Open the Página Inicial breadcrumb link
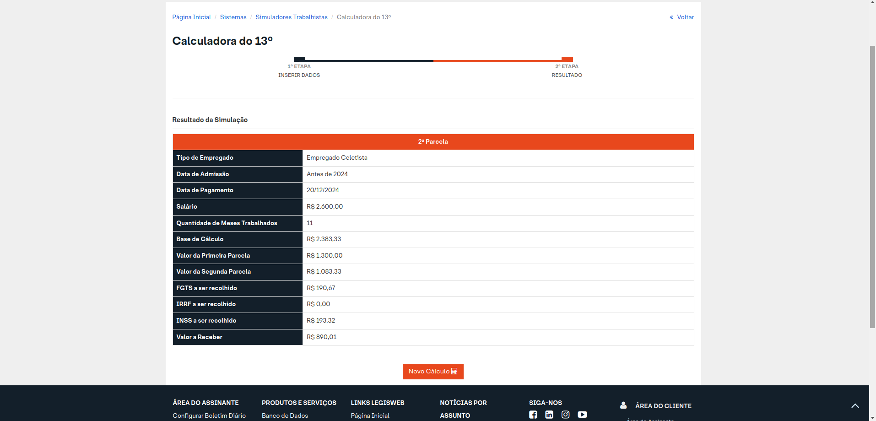The width and height of the screenshot is (876, 421). (x=191, y=17)
